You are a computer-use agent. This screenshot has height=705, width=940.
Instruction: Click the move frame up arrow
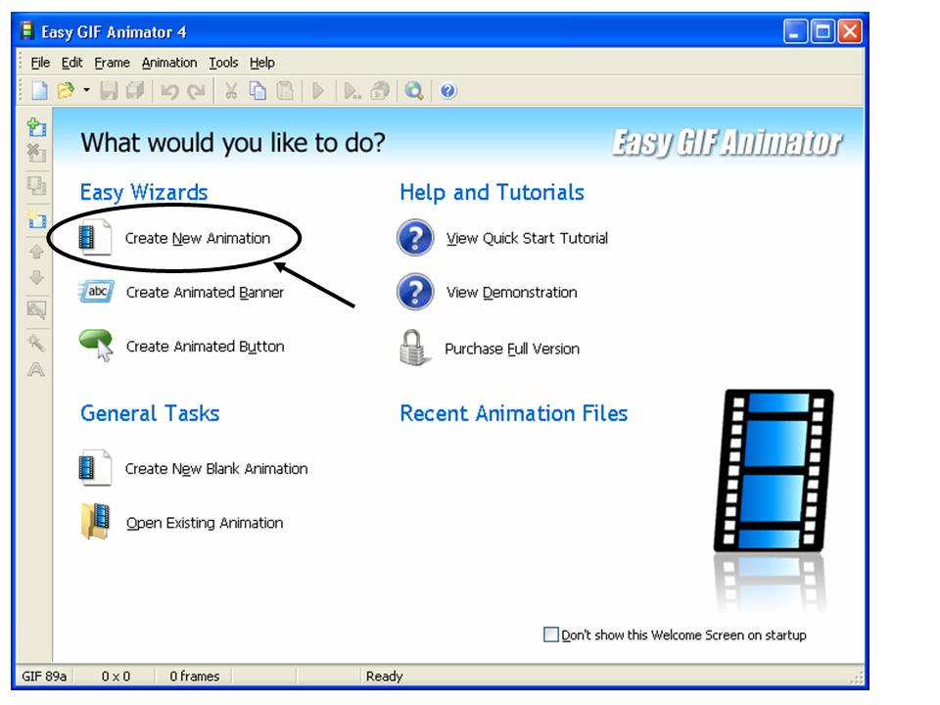(36, 252)
